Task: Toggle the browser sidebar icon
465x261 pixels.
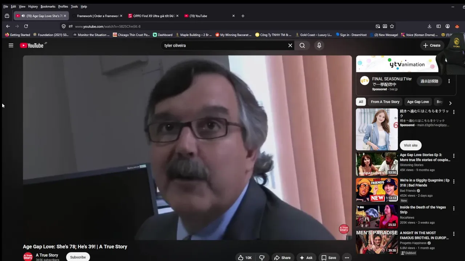Action: pyautogui.click(x=438, y=26)
